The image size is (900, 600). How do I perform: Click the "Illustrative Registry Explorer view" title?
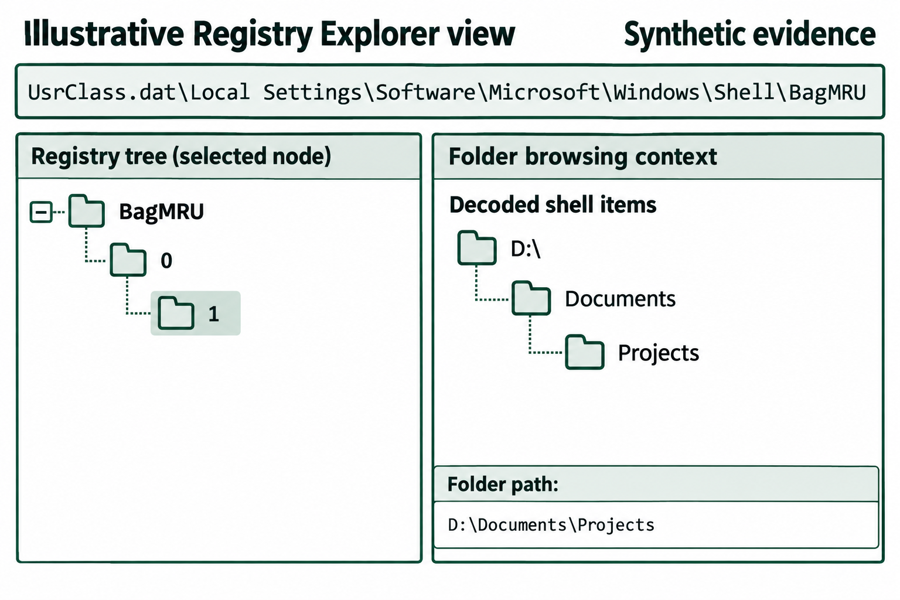(x=270, y=34)
